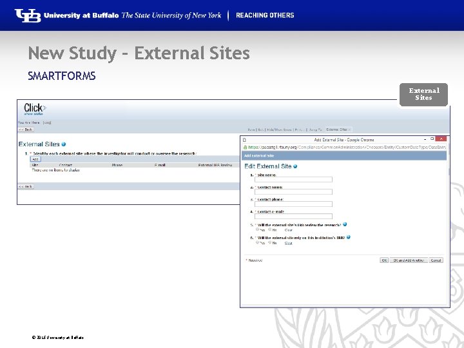Clear the rely on institution's IRB answer

click(289, 243)
